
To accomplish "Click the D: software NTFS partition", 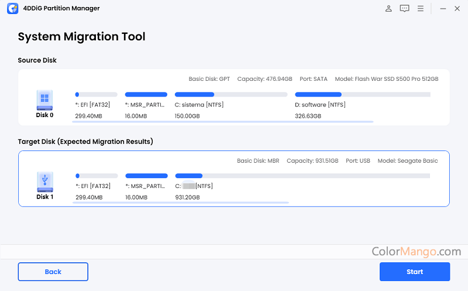I will click(363, 94).
